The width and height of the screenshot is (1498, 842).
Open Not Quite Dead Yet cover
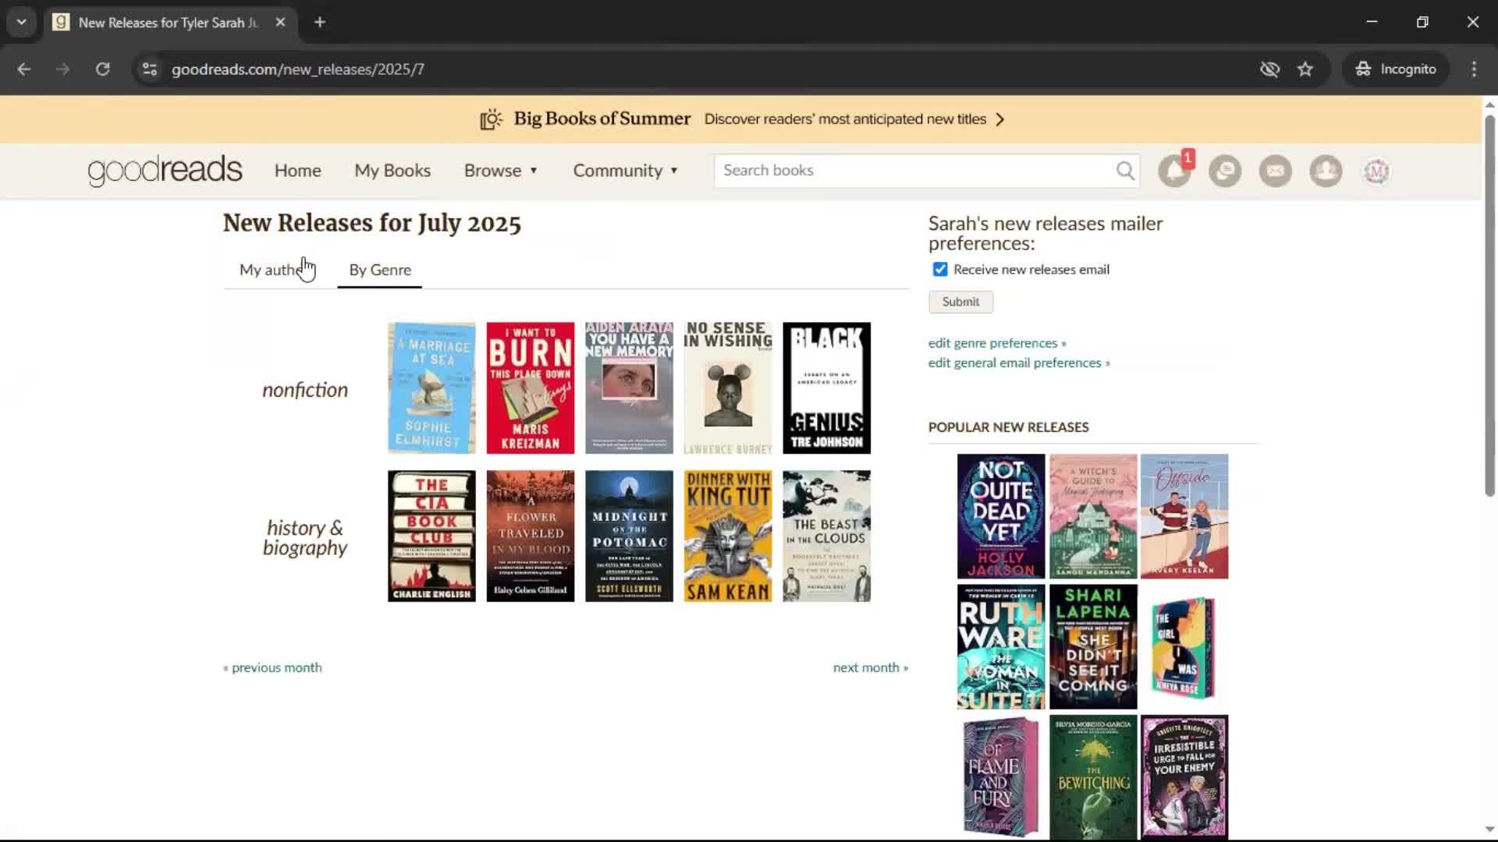coord(1001,516)
